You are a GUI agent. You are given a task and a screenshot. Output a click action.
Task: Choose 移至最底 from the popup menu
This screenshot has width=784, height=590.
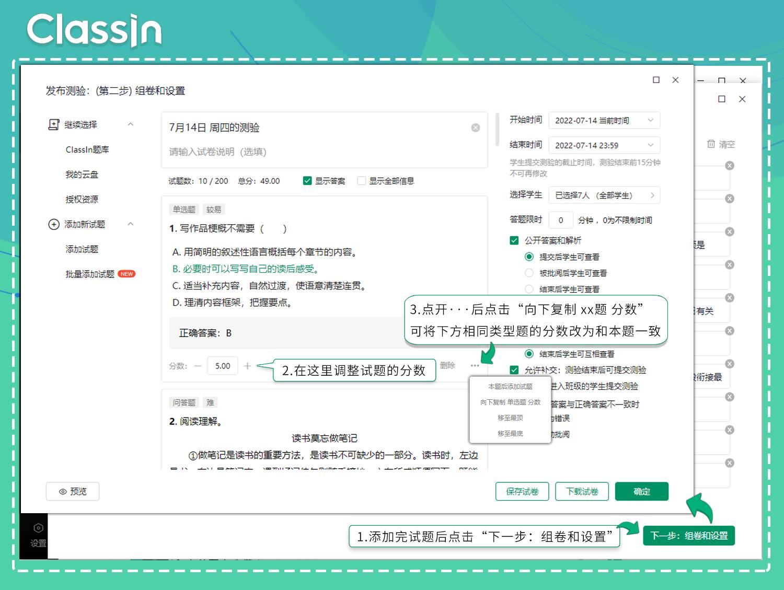pyautogui.click(x=510, y=434)
